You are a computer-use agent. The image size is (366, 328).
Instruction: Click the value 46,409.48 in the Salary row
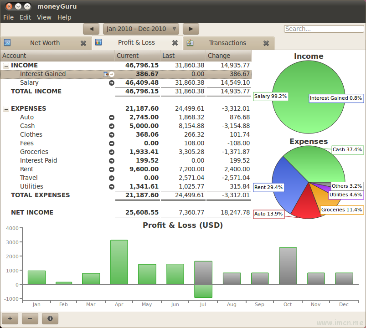(142, 82)
